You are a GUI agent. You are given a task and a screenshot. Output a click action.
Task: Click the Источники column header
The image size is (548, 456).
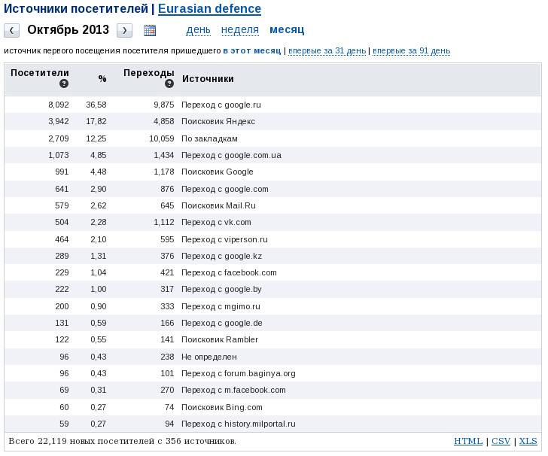click(208, 79)
